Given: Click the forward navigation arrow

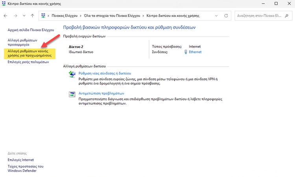Looking at the screenshot, I should 15,16.
